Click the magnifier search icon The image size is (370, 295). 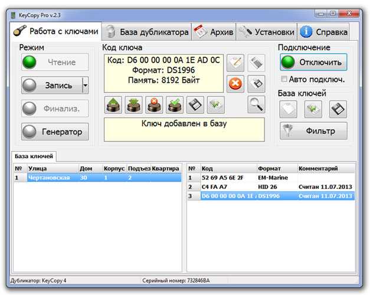click(256, 105)
